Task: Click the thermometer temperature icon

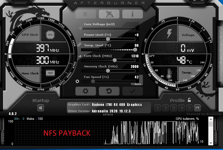Action: (169, 74)
